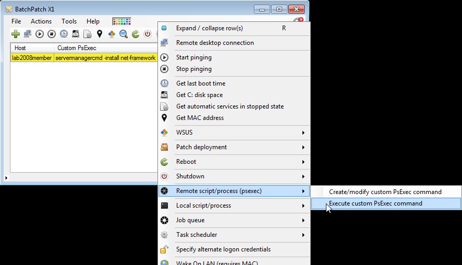Open the Task scheduler submenu

[234, 235]
